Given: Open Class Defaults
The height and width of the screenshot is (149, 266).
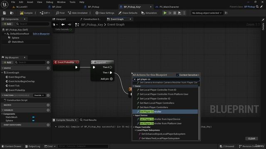Looking at the screenshot, I should [x=128, y=13].
